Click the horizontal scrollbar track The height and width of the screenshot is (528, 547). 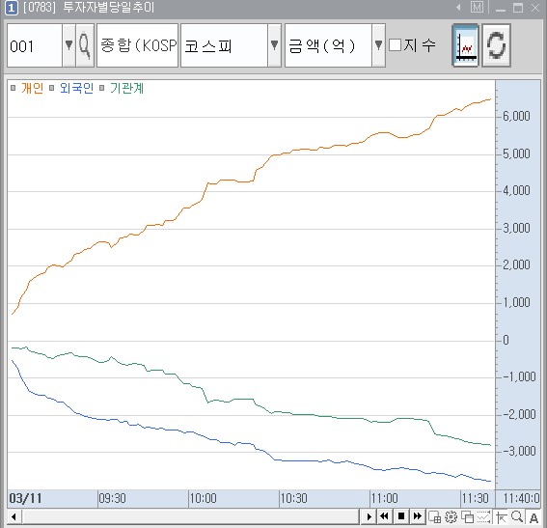pyautogui.click(x=191, y=516)
